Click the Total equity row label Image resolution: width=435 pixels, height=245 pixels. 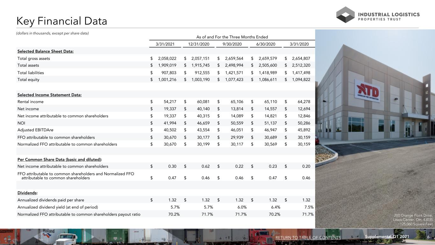coord(28,80)
